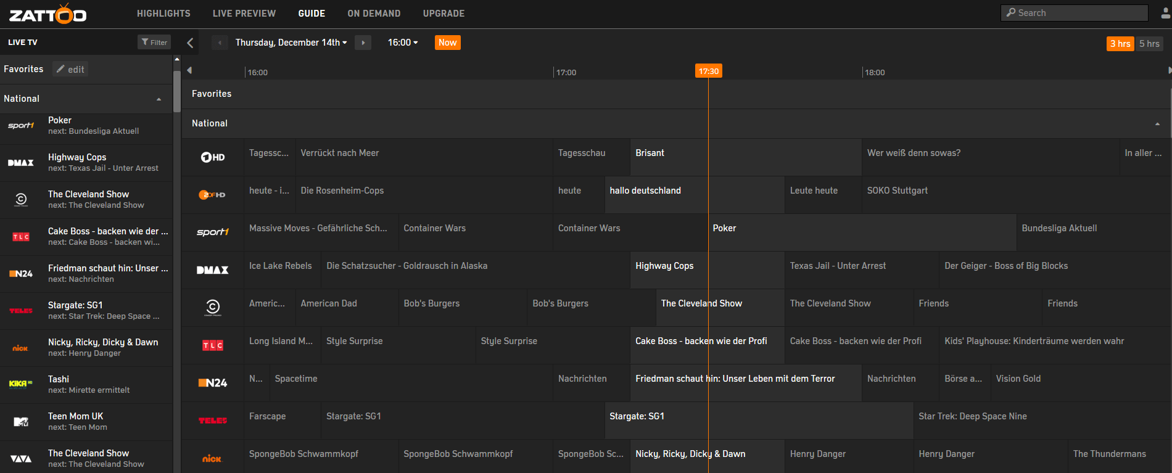Viewport: 1172px width, 473px height.
Task: Edit favorites with the pencil button
Action: point(70,69)
